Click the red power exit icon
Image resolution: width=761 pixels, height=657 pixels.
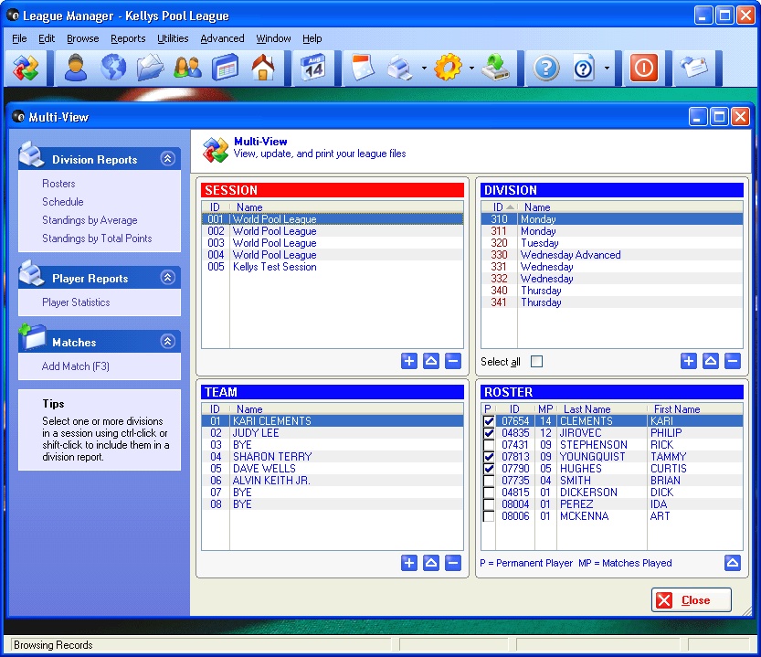click(644, 69)
